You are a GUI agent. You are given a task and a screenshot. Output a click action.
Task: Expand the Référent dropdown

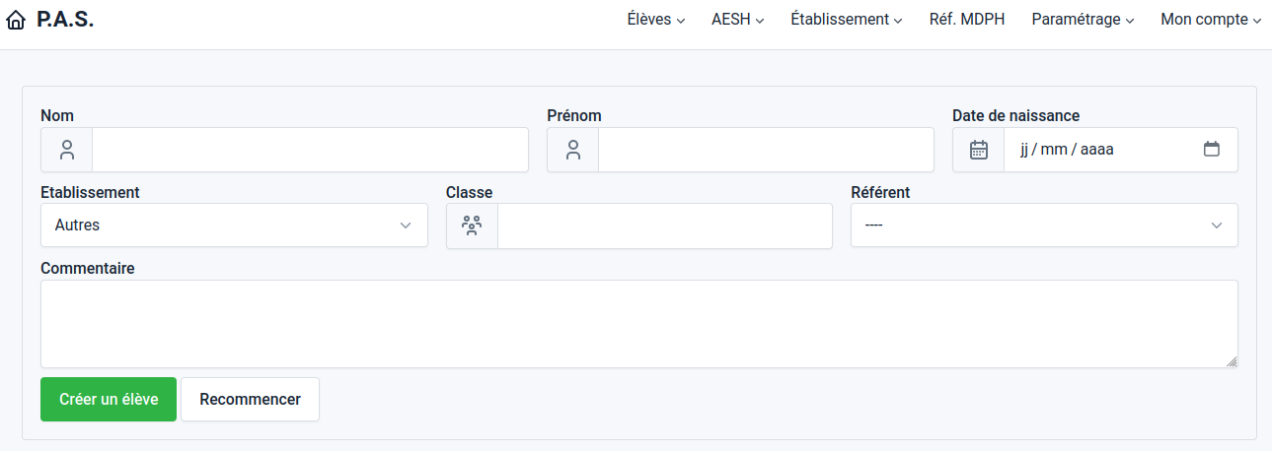pos(1044,225)
